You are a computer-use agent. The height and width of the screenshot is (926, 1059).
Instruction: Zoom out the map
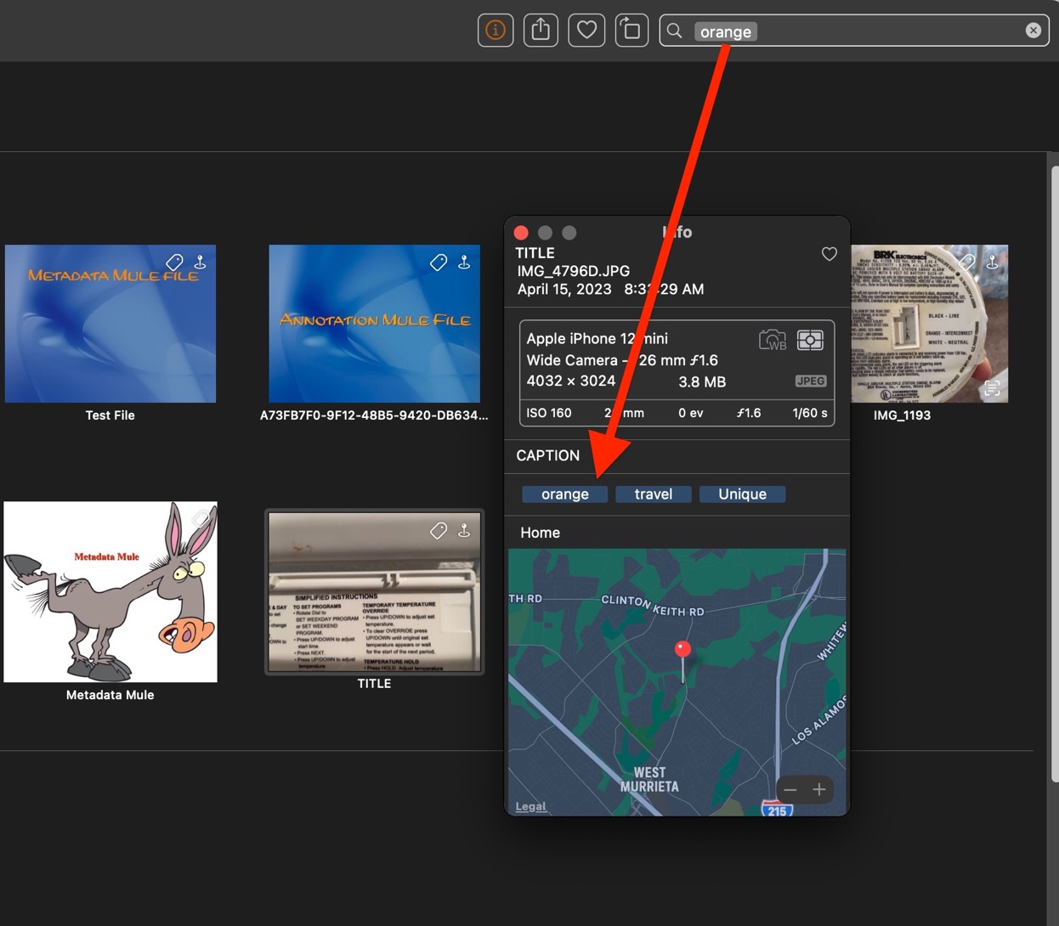[790, 790]
